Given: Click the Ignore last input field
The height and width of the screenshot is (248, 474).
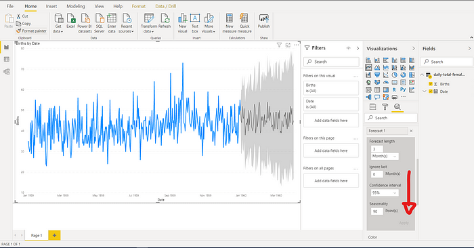Looking at the screenshot, I should 377,174.
